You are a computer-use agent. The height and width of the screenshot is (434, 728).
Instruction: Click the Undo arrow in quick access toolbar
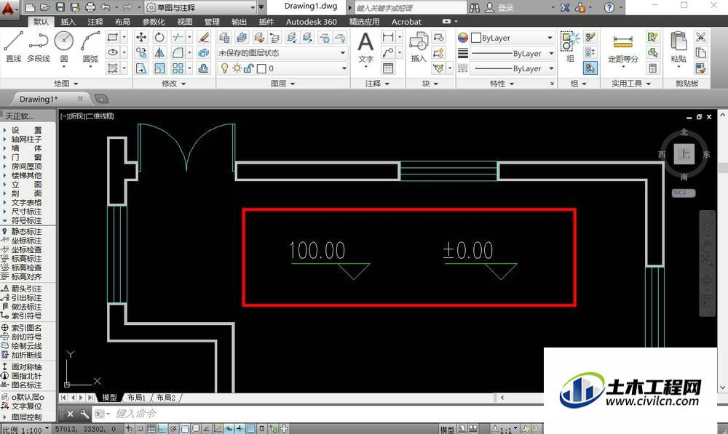point(106,7)
